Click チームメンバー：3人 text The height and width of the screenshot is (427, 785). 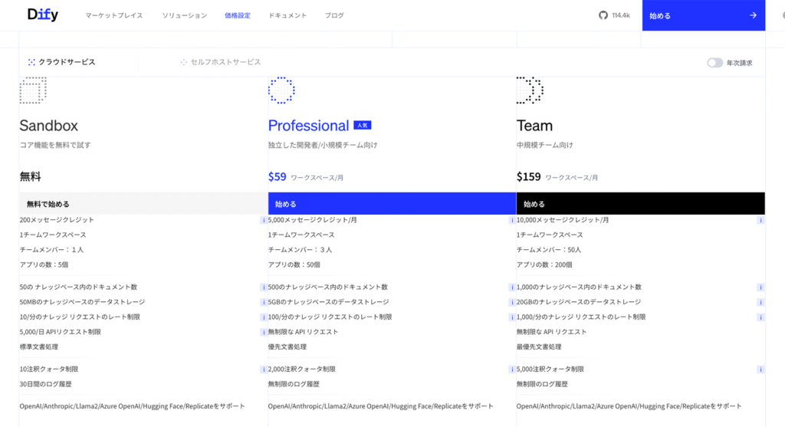pyautogui.click(x=300, y=250)
